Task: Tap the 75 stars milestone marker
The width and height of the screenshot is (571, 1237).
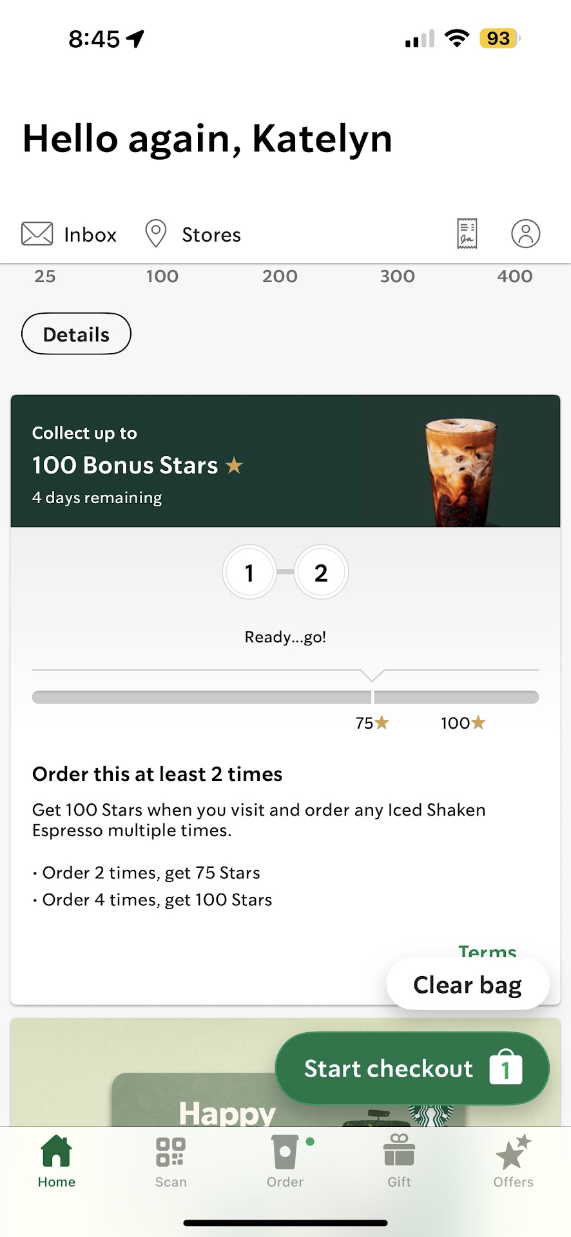Action: [372, 723]
